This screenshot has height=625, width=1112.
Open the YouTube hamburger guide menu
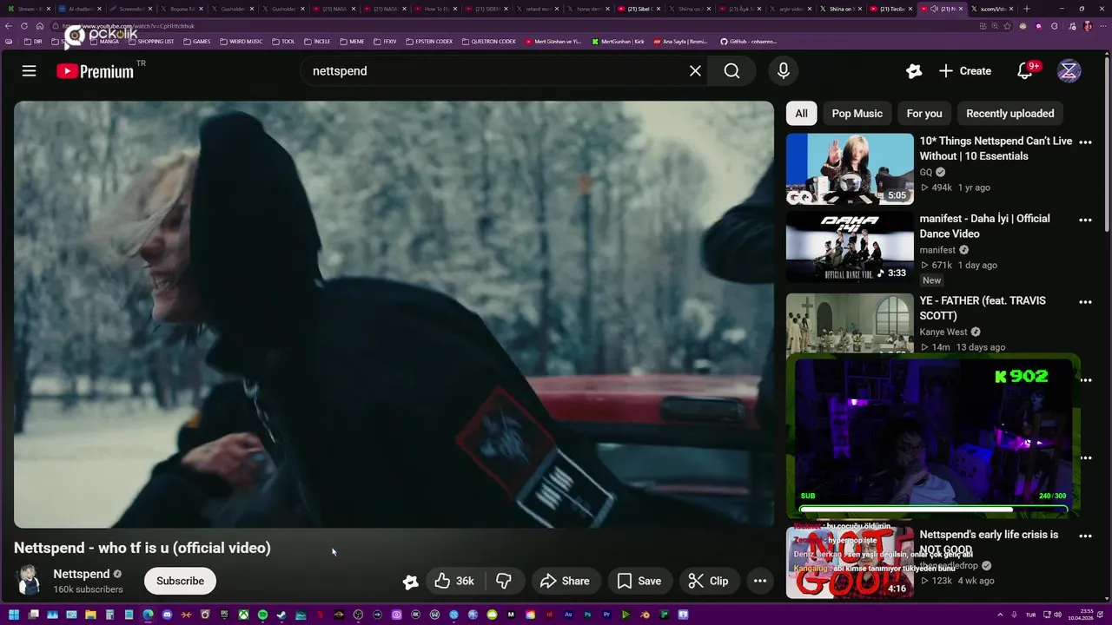(x=29, y=71)
